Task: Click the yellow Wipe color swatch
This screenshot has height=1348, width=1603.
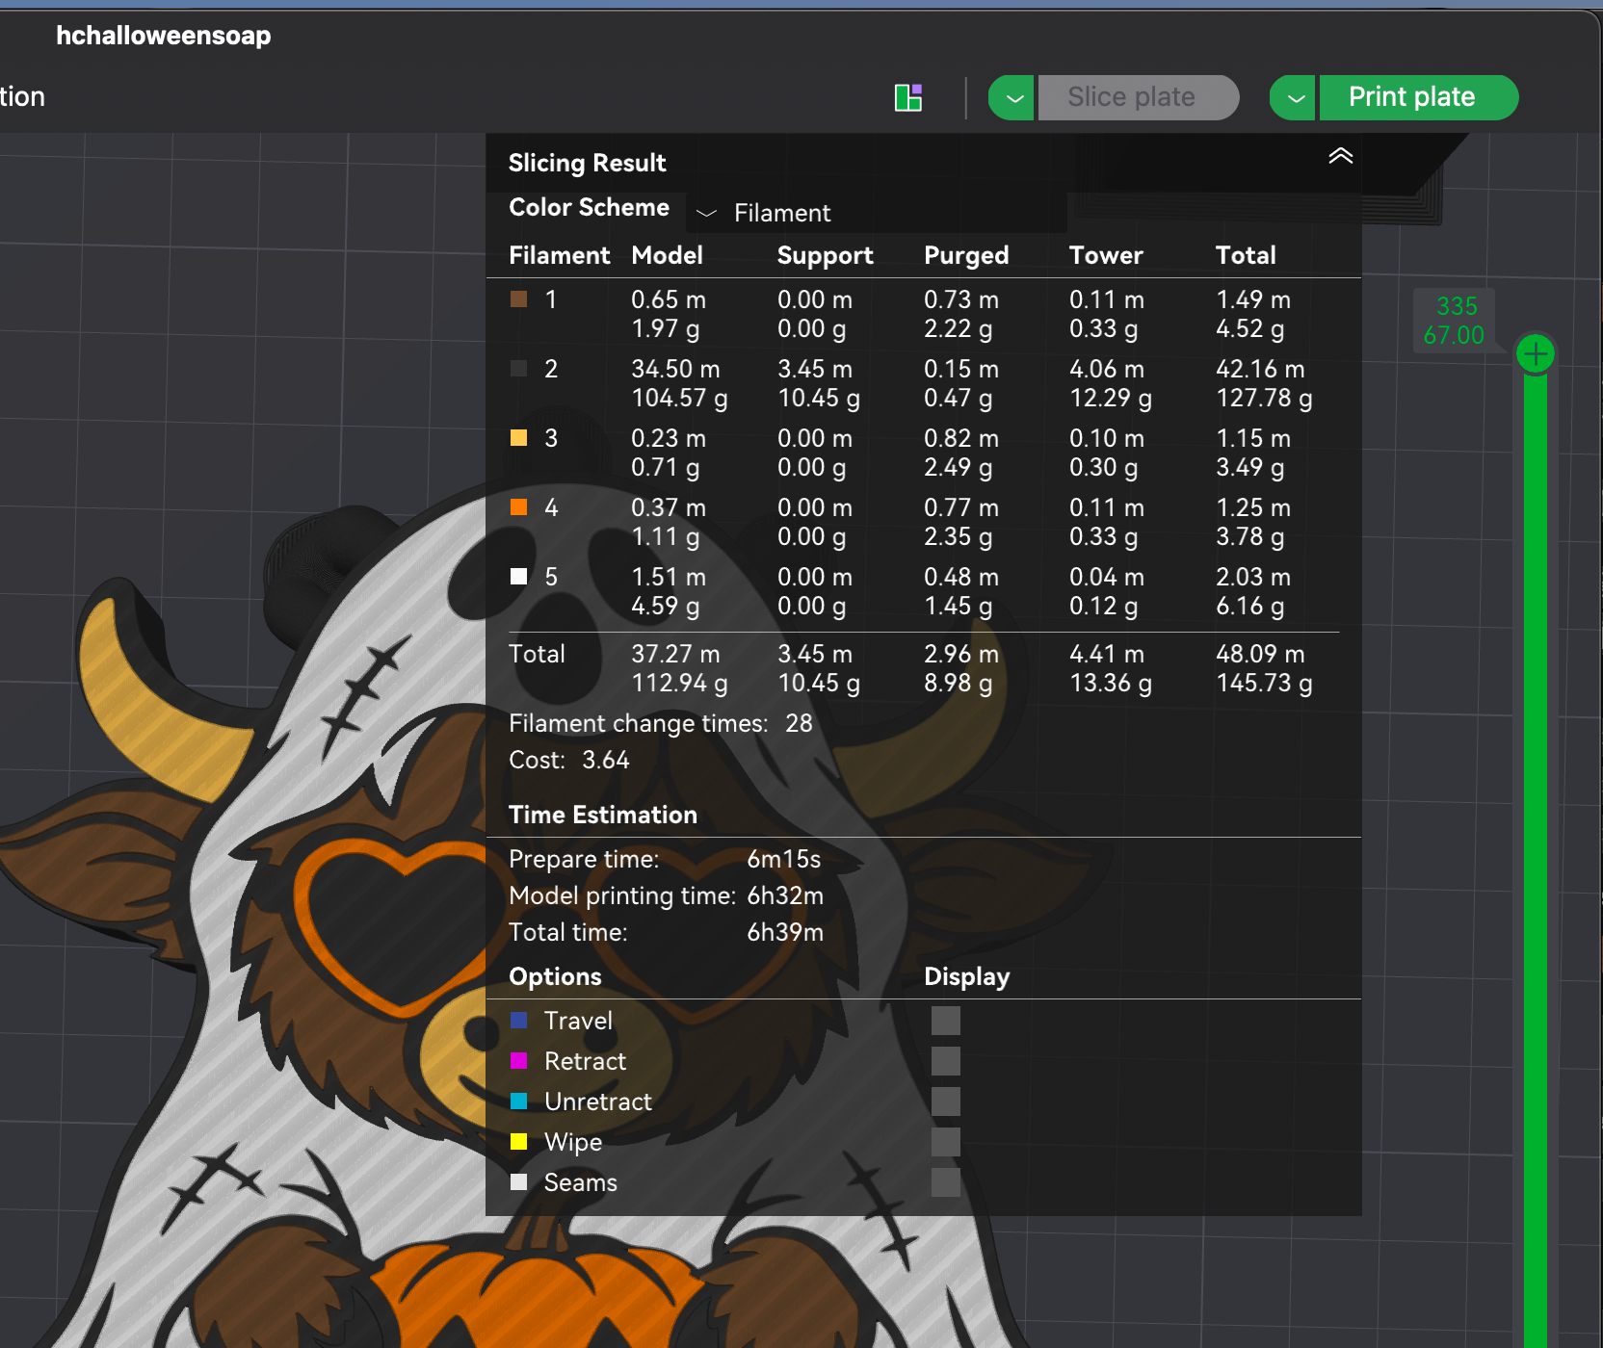Action: coord(518,1142)
